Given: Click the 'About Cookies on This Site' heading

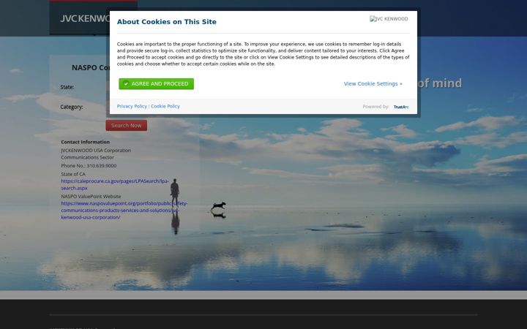Looking at the screenshot, I should [x=167, y=22].
